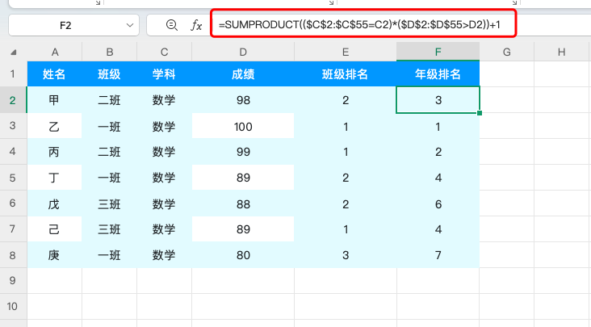Click the fx insert function icon
The height and width of the screenshot is (327, 591).
(x=195, y=25)
